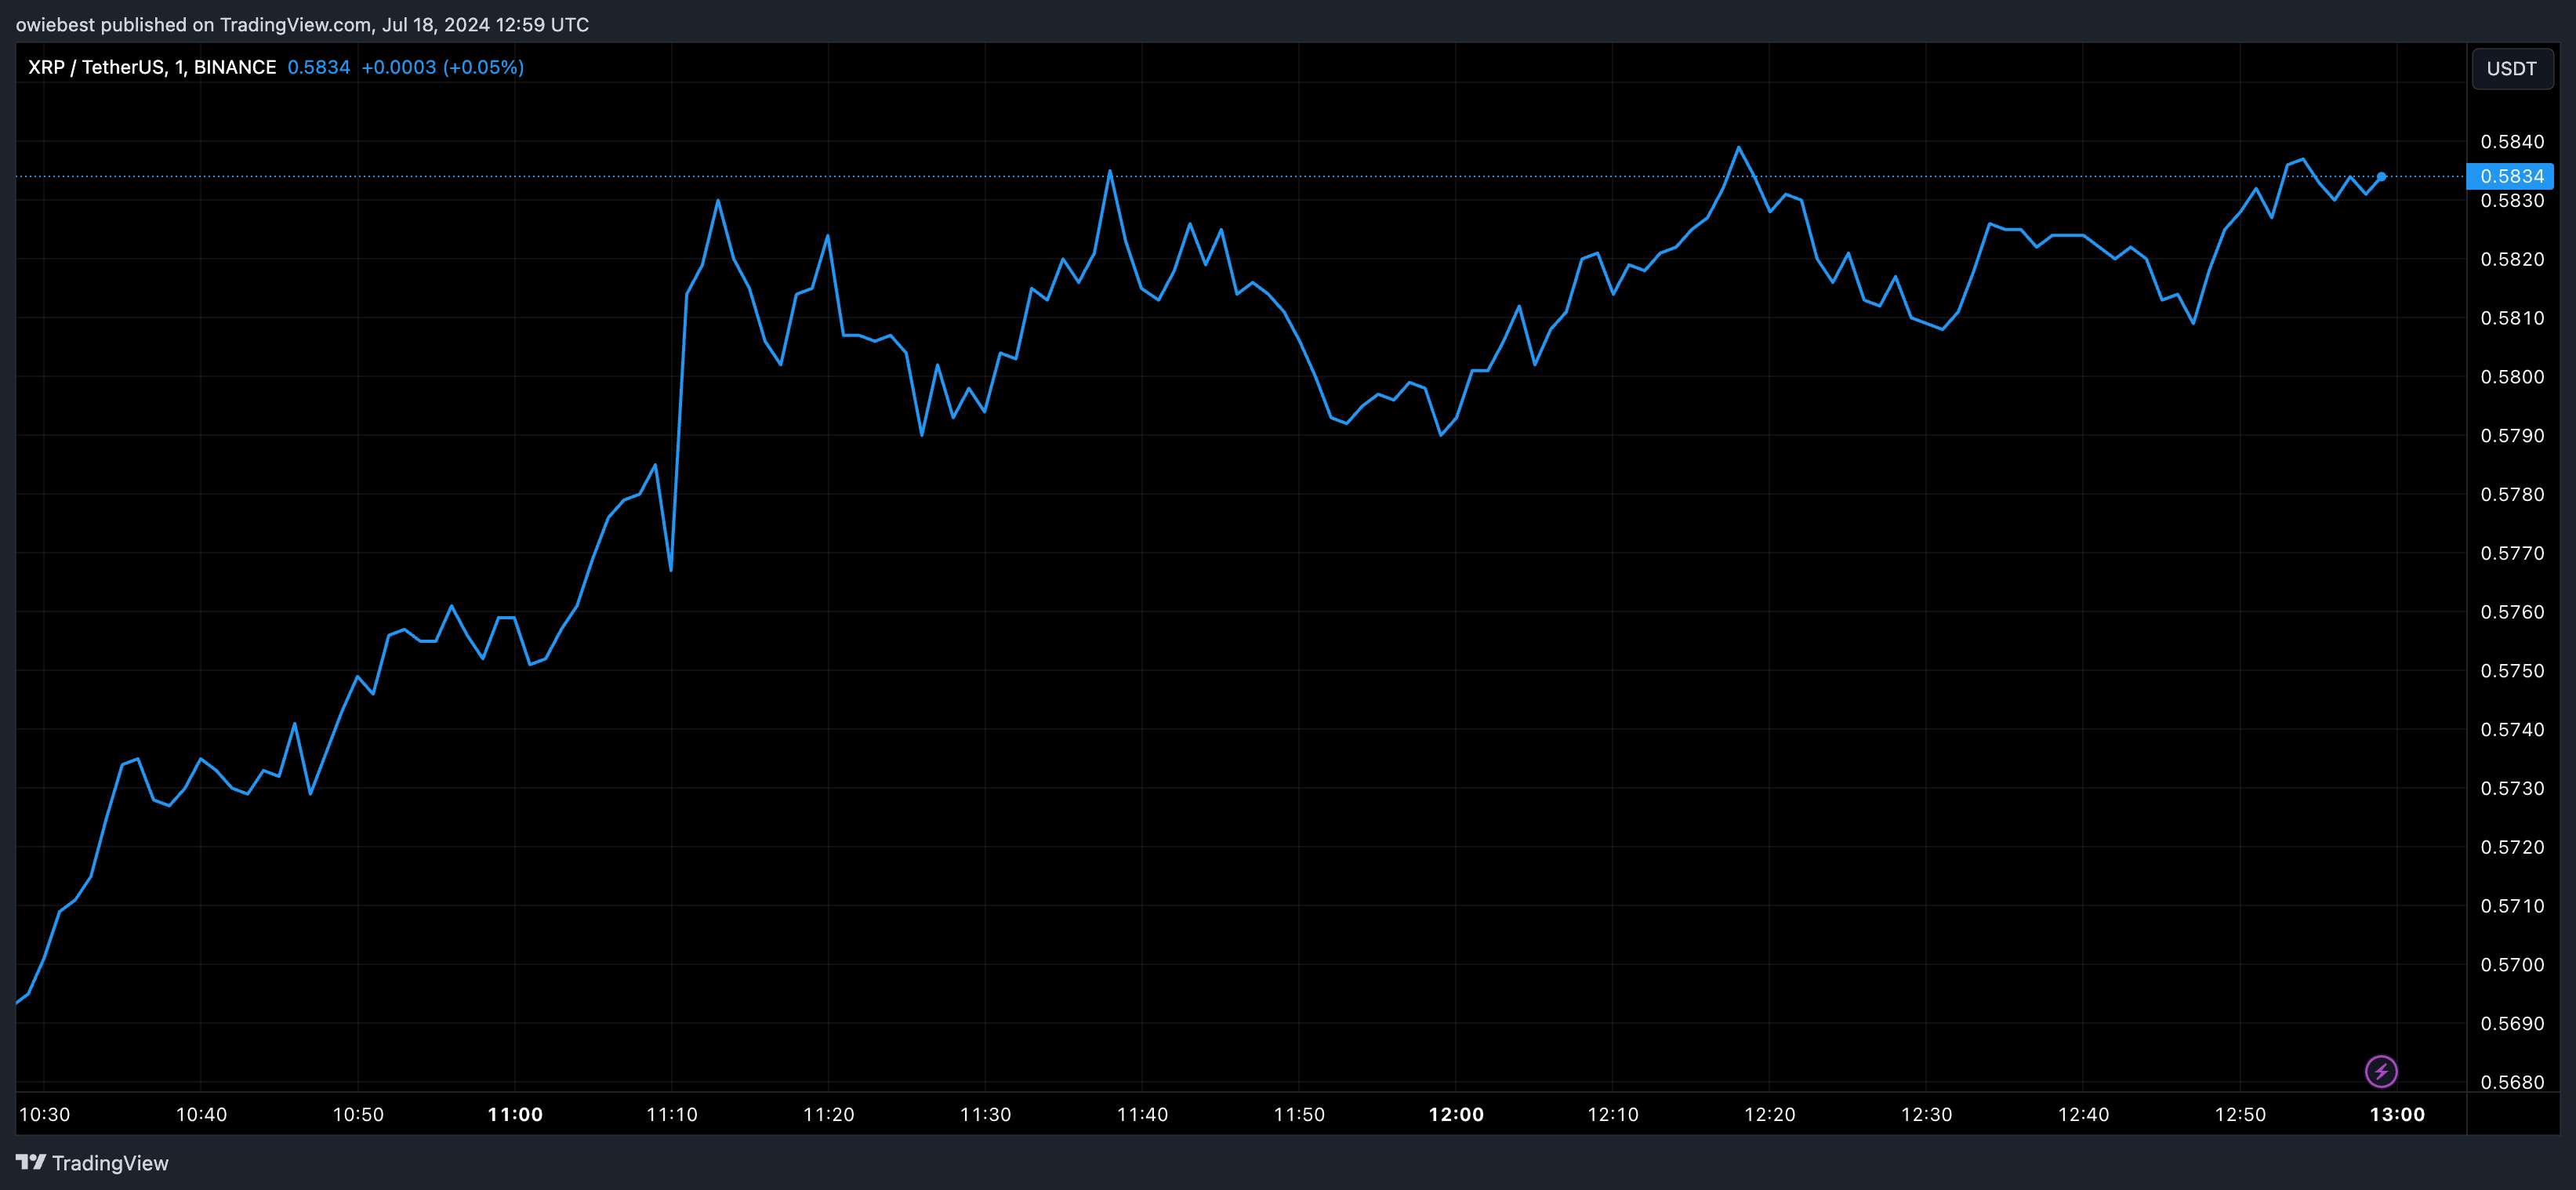Click the 12:20 time axis label
The width and height of the screenshot is (2576, 1190).
tap(1769, 1114)
